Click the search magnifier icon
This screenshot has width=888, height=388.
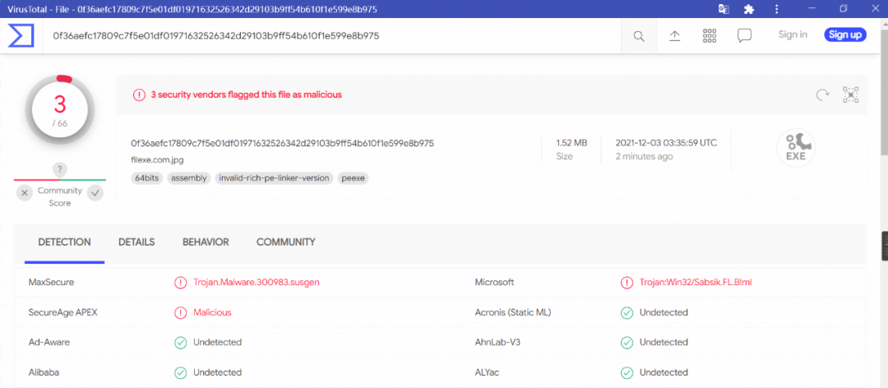tap(639, 36)
